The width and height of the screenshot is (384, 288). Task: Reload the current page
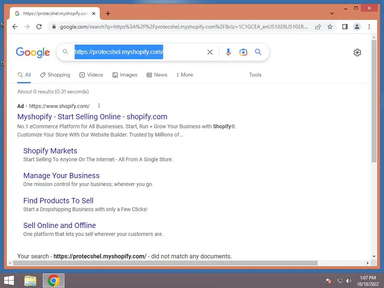pos(39,27)
